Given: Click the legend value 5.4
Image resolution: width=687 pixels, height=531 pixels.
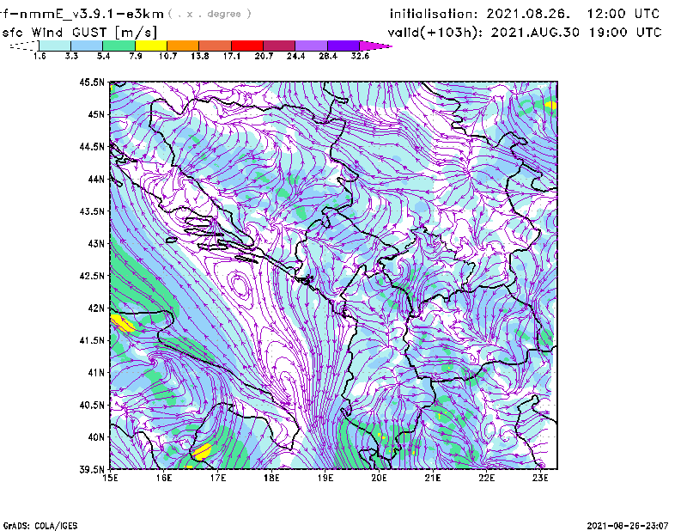Looking at the screenshot, I should point(103,56).
